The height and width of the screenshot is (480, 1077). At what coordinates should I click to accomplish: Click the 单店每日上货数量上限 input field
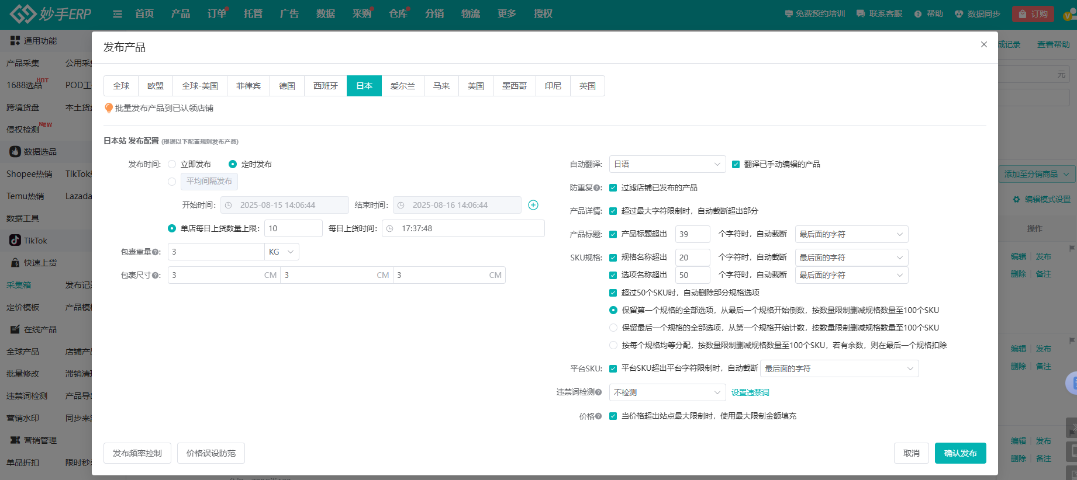click(293, 228)
